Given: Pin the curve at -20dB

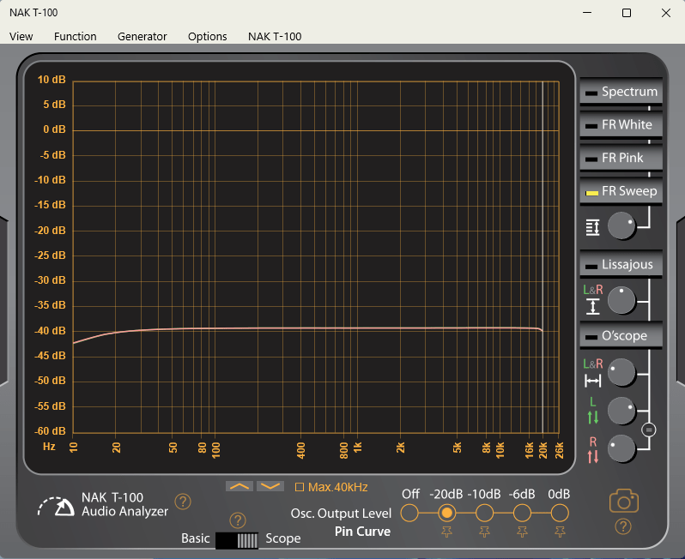Looking at the screenshot, I should tap(447, 532).
